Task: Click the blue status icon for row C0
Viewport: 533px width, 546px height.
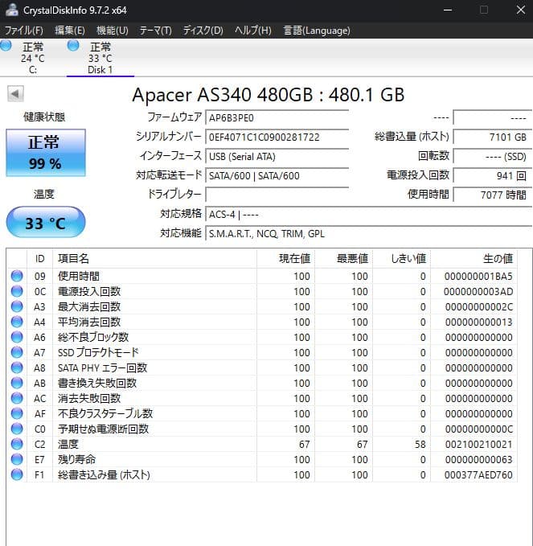Action: [x=17, y=429]
